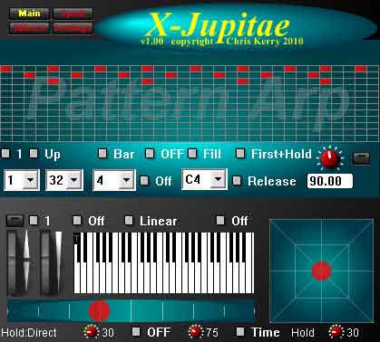Click the Hold label right of Time
The image size is (380, 342).
(x=303, y=333)
